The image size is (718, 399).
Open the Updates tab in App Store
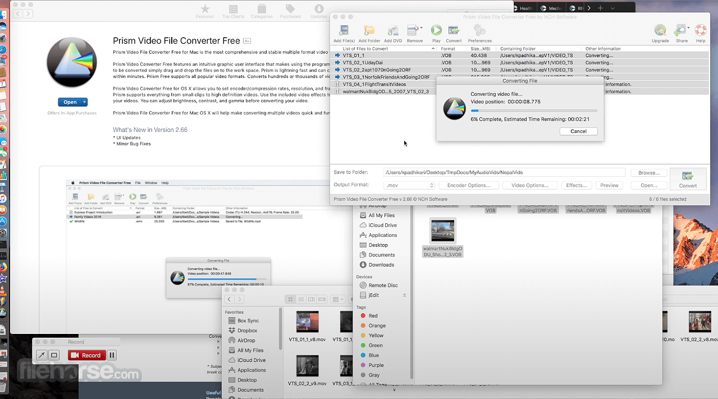tap(319, 11)
